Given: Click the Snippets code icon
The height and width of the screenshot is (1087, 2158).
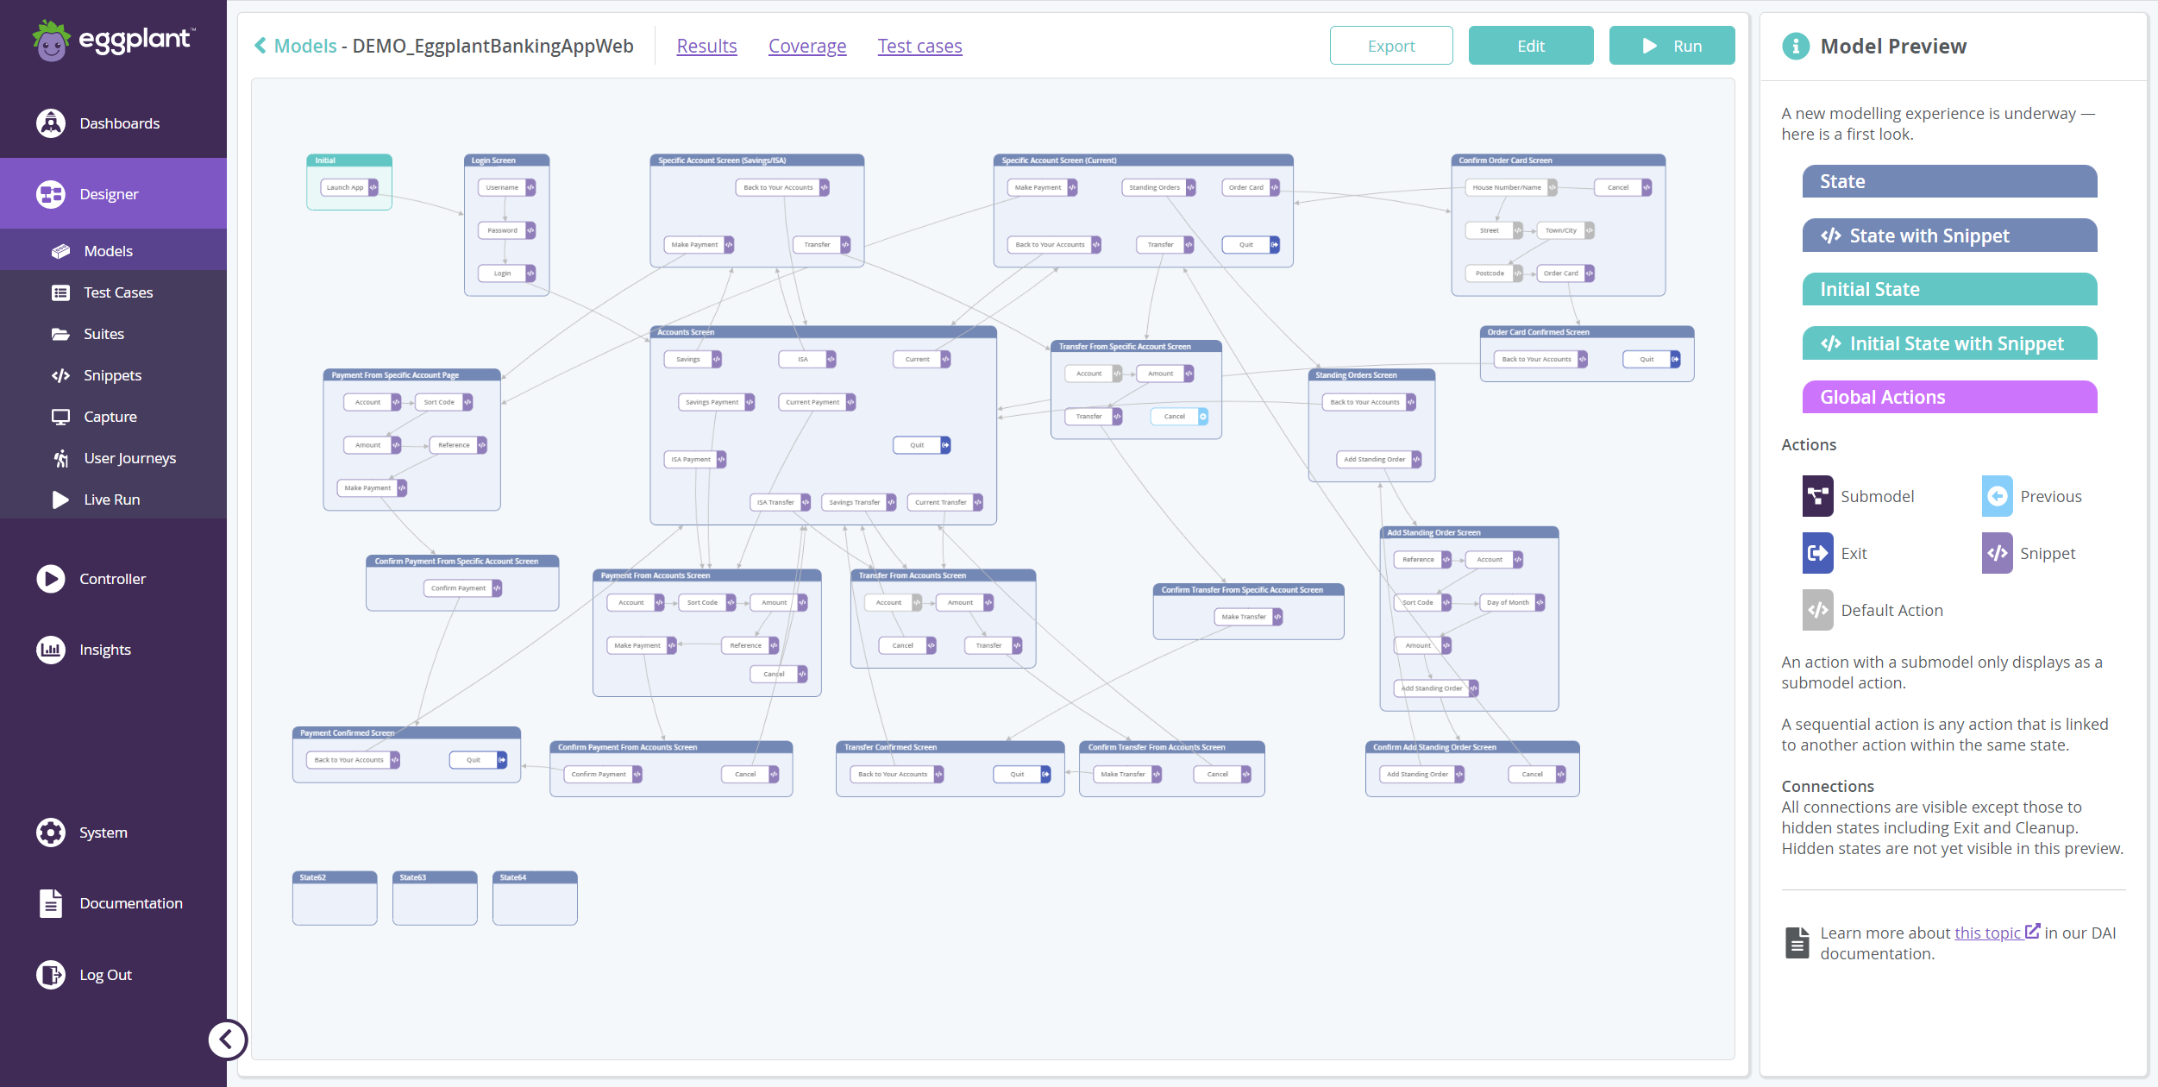Looking at the screenshot, I should (x=60, y=375).
